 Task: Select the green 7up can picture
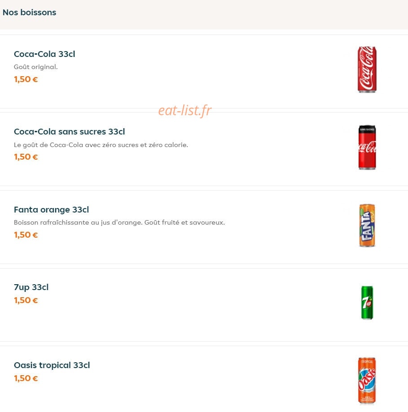[x=367, y=303]
